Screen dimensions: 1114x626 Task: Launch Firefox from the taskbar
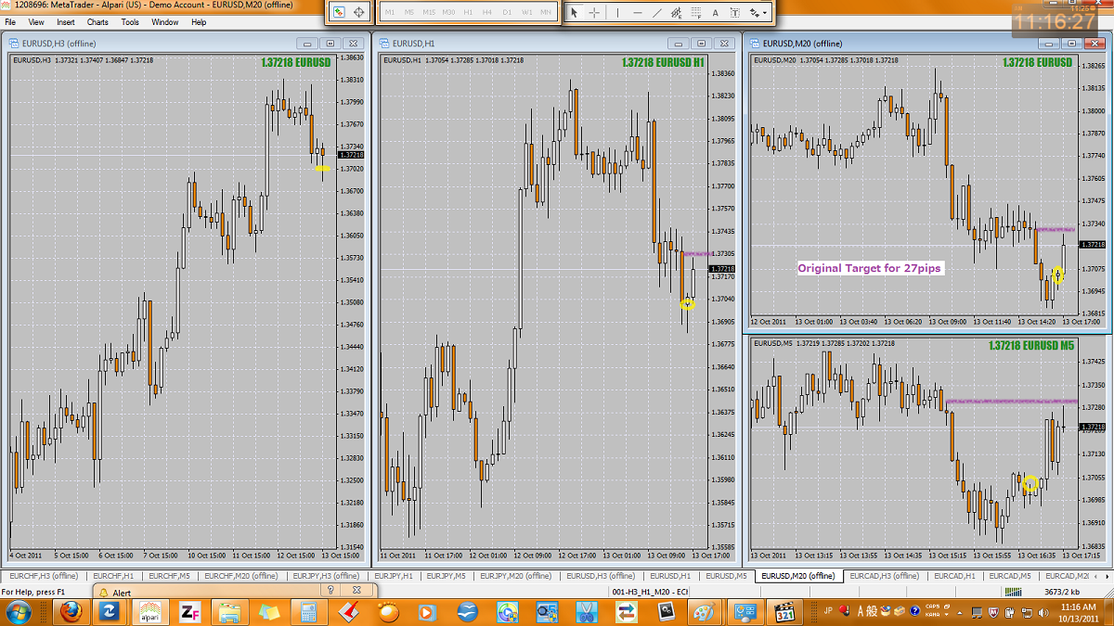pyautogui.click(x=70, y=612)
